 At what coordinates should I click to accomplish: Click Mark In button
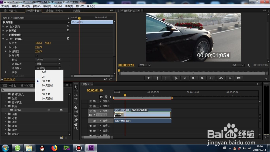157,78
